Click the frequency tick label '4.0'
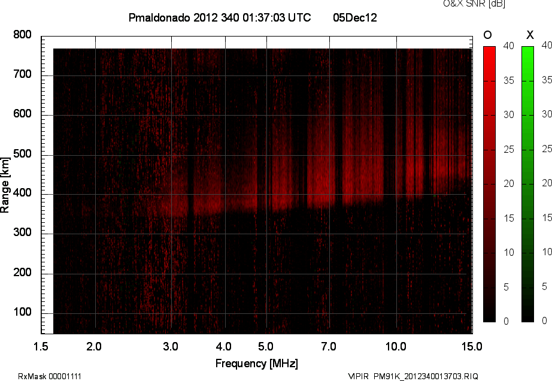552x381 pixels. pos(223,346)
